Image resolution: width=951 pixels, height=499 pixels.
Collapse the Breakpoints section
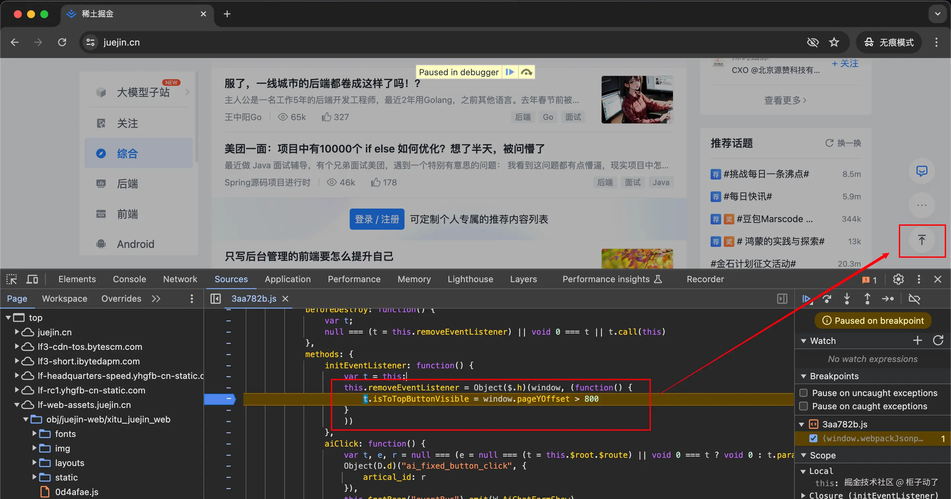pyautogui.click(x=803, y=376)
